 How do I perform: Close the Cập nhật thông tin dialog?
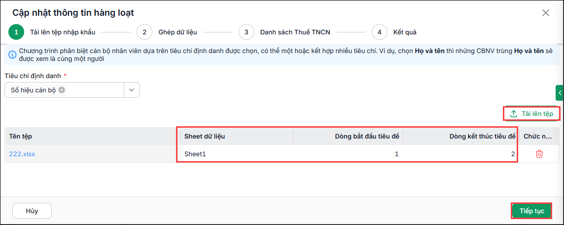point(546,13)
